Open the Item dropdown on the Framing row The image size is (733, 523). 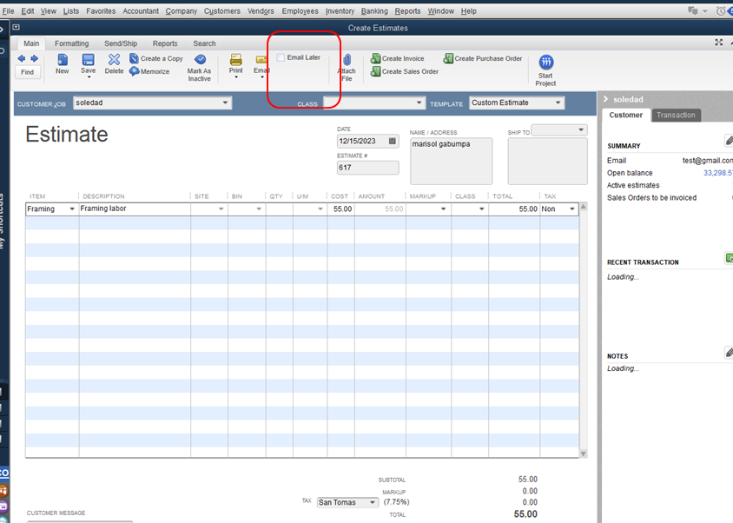[72, 209]
